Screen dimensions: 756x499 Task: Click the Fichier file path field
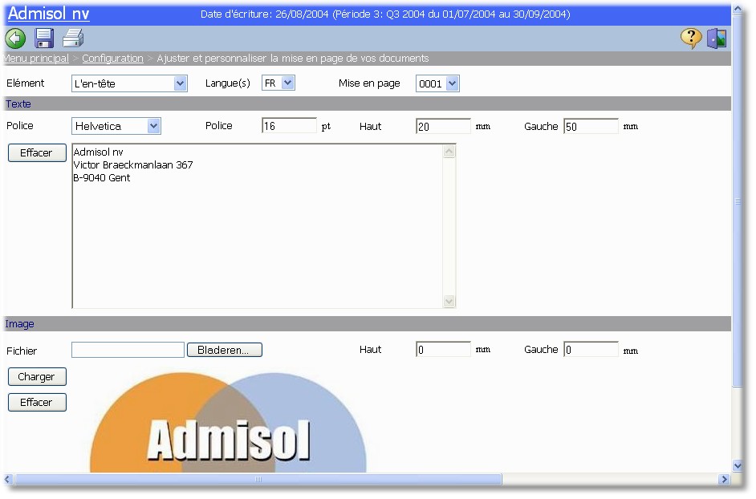click(x=128, y=350)
